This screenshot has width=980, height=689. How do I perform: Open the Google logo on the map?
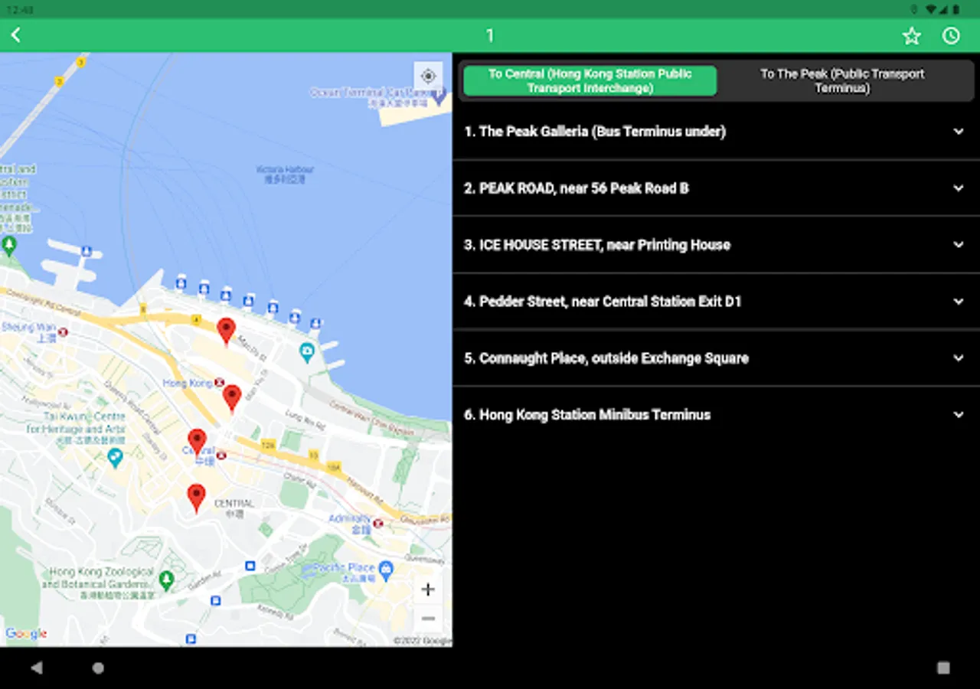(26, 634)
